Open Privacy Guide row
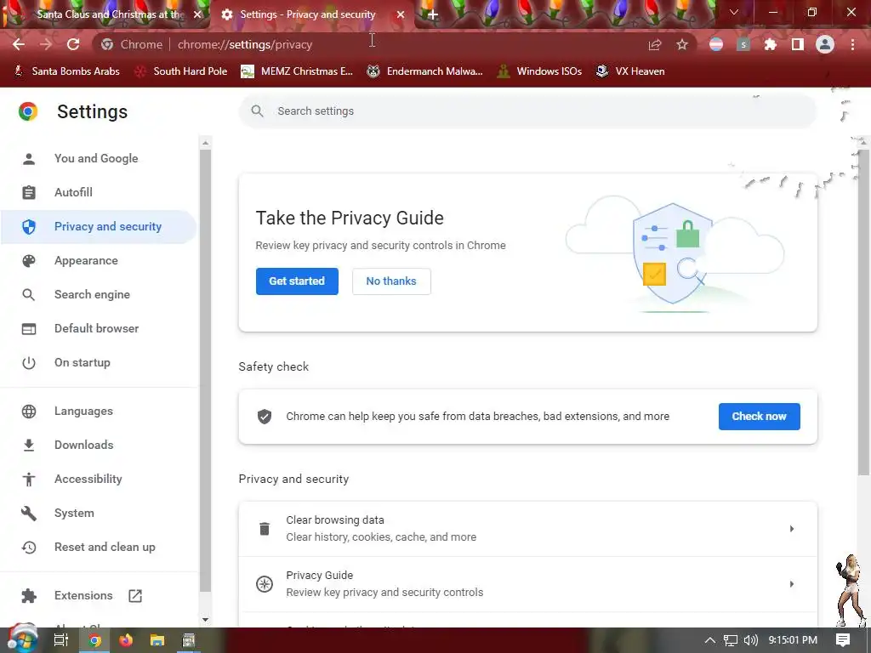871x653 pixels. pyautogui.click(x=527, y=584)
